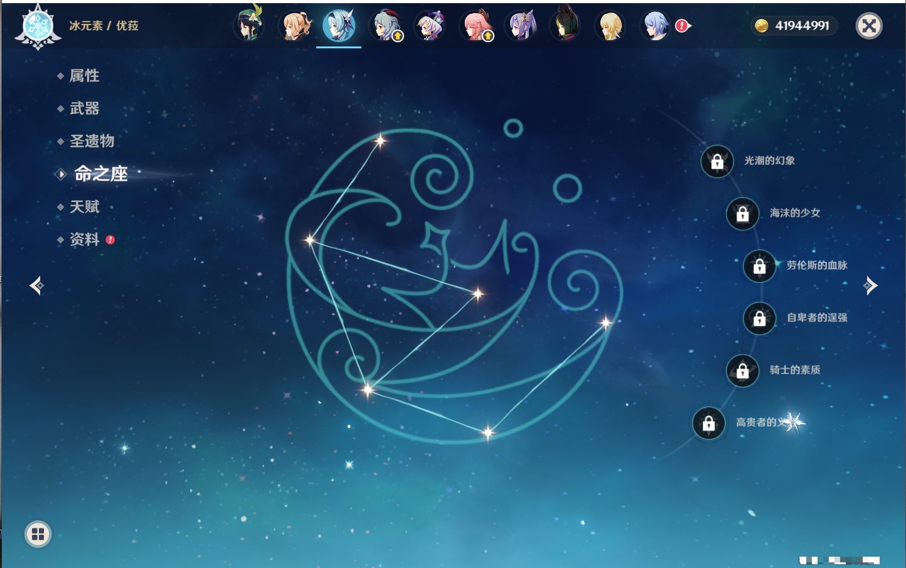Select Qiqi's purple-hat portrait

pos(430,26)
